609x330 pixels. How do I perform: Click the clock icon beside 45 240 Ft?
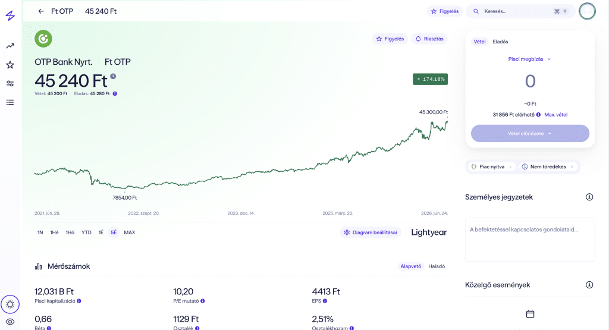pyautogui.click(x=113, y=76)
